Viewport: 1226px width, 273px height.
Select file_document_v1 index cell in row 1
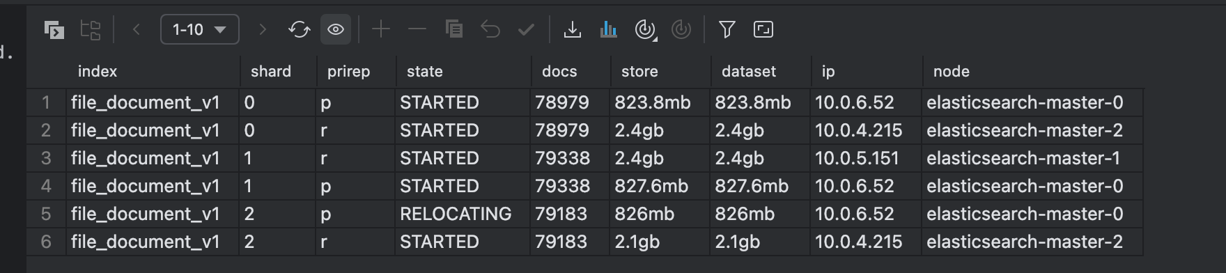(153, 102)
